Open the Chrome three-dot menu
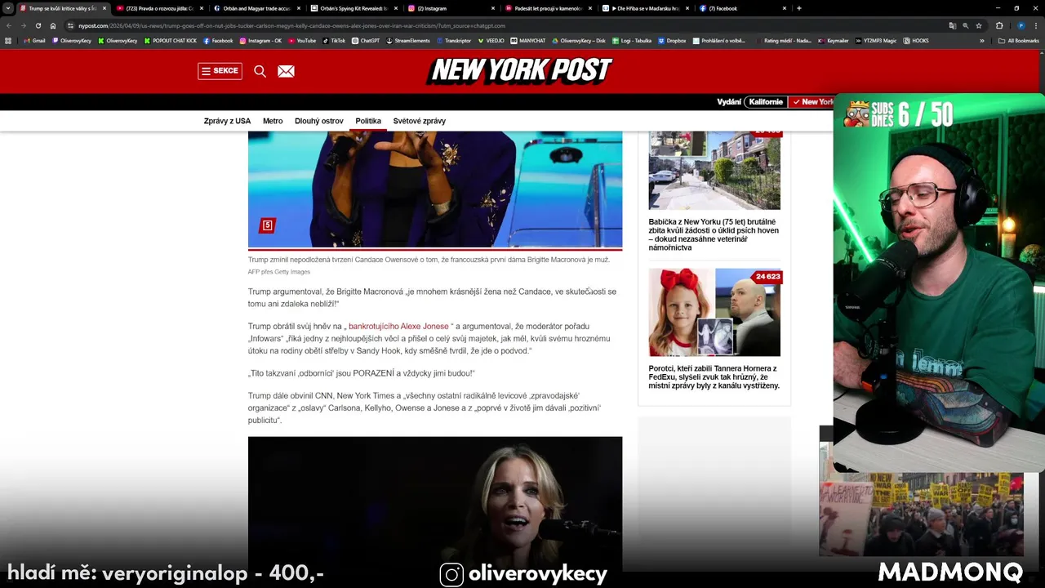This screenshot has height=588, width=1045. (x=1036, y=25)
